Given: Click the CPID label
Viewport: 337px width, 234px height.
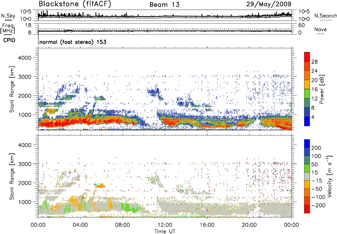Looking at the screenshot, I should 9,40.
